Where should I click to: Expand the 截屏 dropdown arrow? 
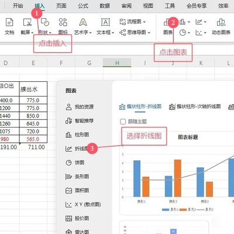tap(32, 33)
